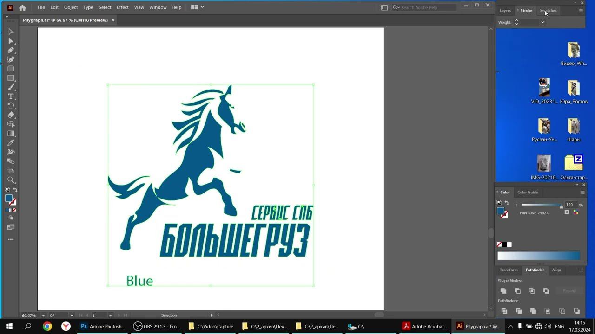
Task: Activate Fill box in toolbar
Action: coord(8,199)
